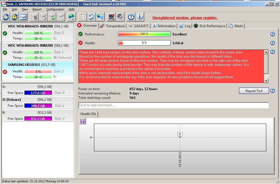Click the blue-framed hard disk toolbar icon
The height and width of the screenshot is (184, 280).
click(x=23, y=17)
